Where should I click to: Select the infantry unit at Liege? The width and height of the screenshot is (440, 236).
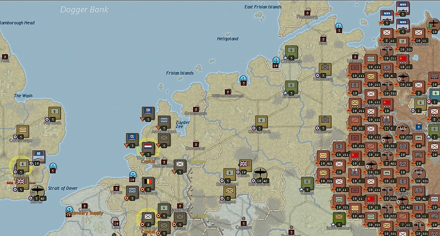coord(180,218)
